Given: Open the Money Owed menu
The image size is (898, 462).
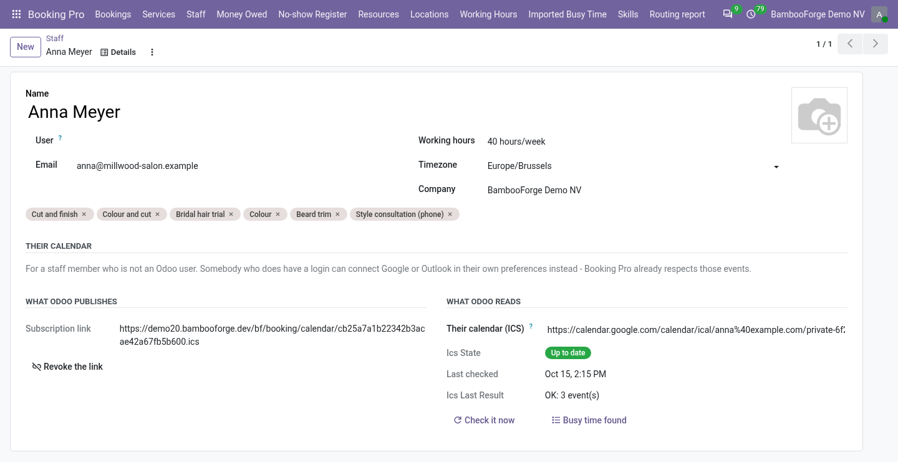Looking at the screenshot, I should point(242,14).
